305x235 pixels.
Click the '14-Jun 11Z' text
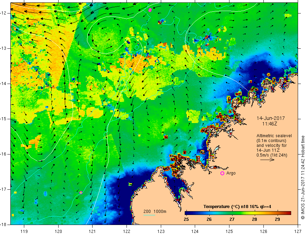269,150
